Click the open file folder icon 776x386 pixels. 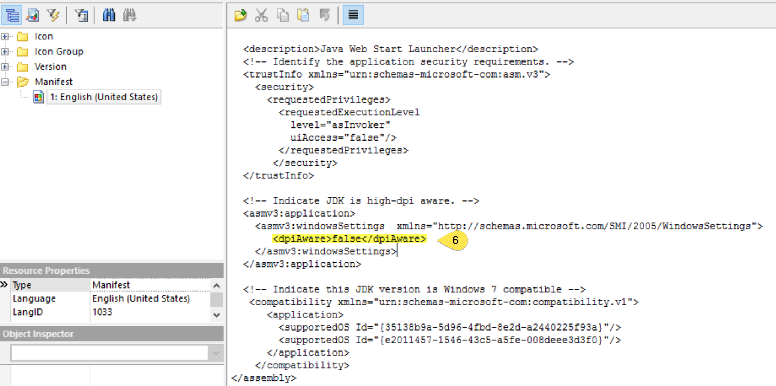click(240, 15)
